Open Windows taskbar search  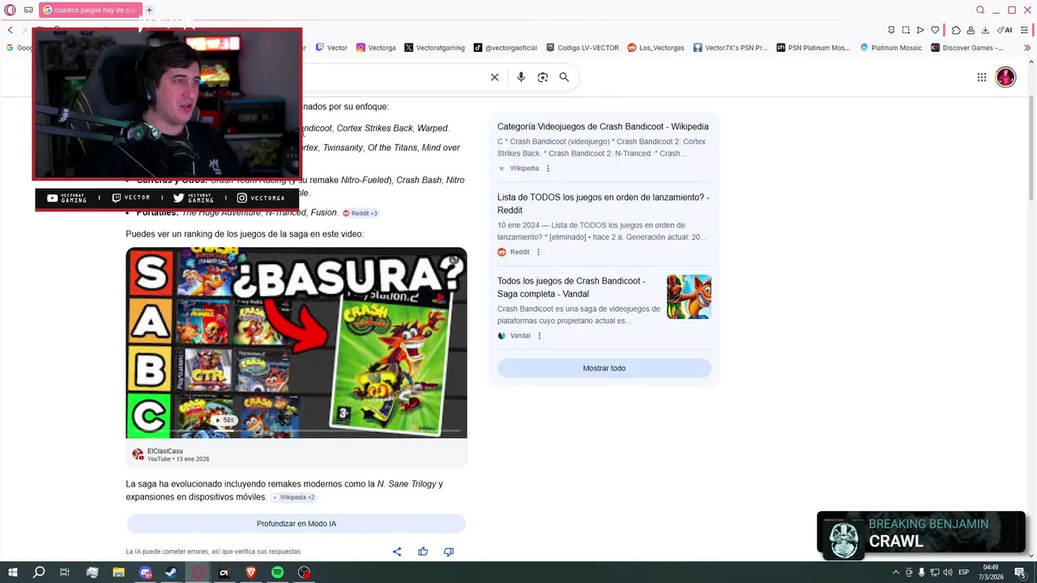(x=39, y=572)
